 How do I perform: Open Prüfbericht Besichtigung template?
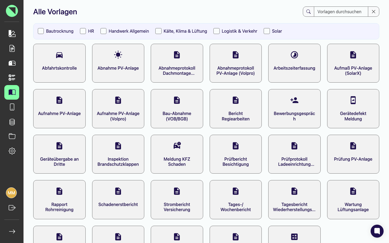[236, 154]
